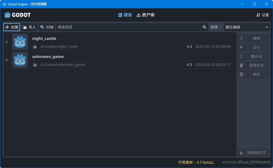This screenshot has height=168, width=273.
Task: Open folder icon for night_castle path
Action: tap(35, 47)
